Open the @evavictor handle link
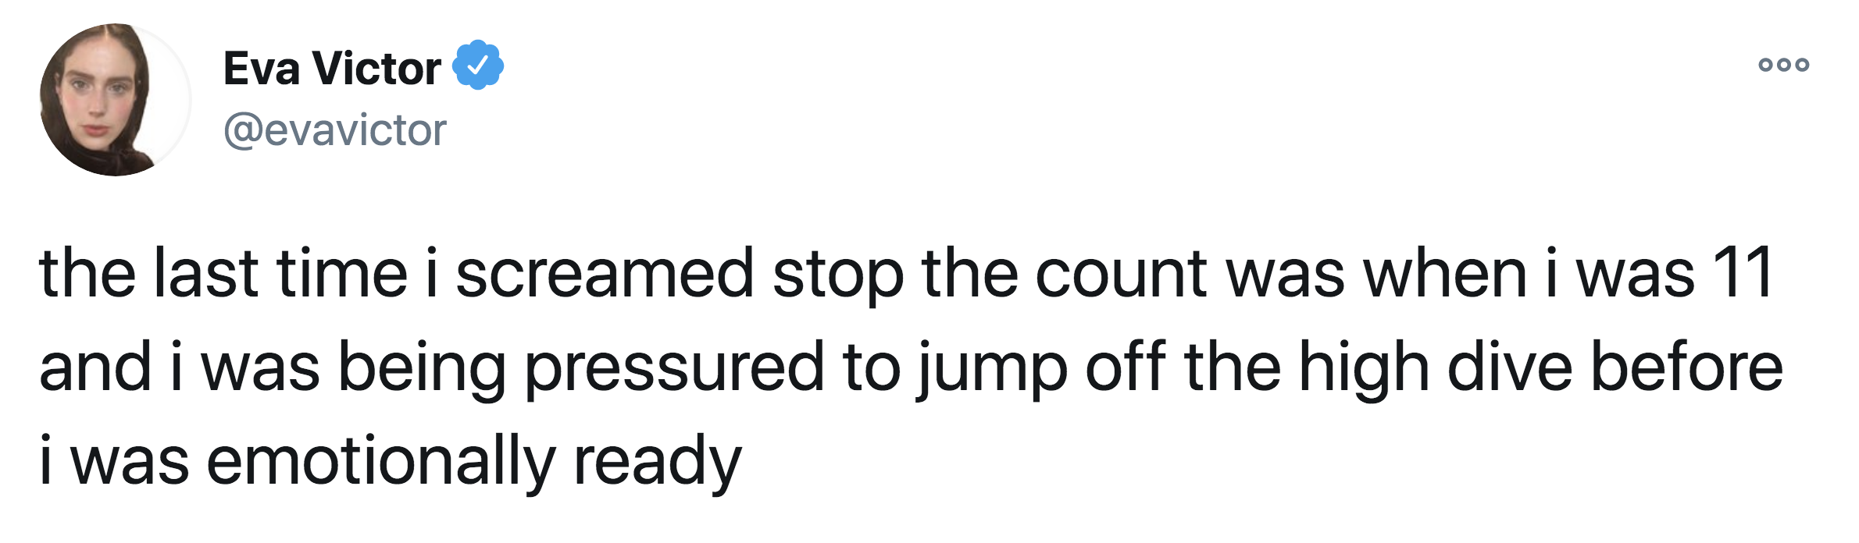 tap(335, 130)
